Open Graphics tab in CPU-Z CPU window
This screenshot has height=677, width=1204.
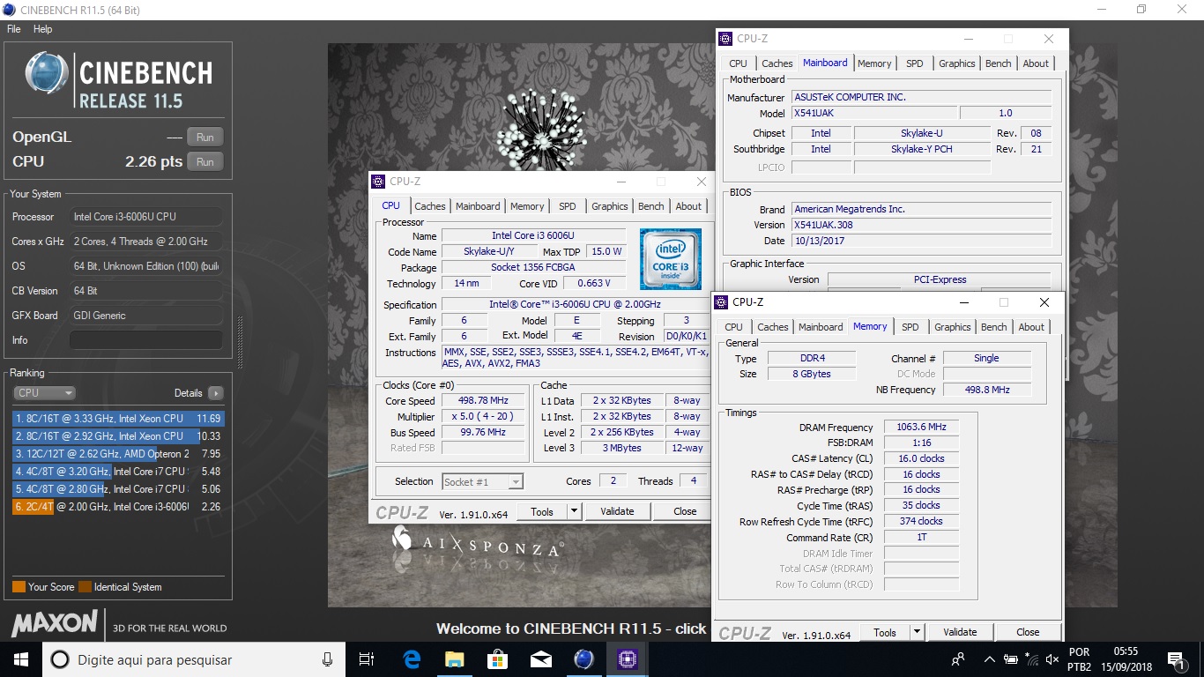(610, 206)
